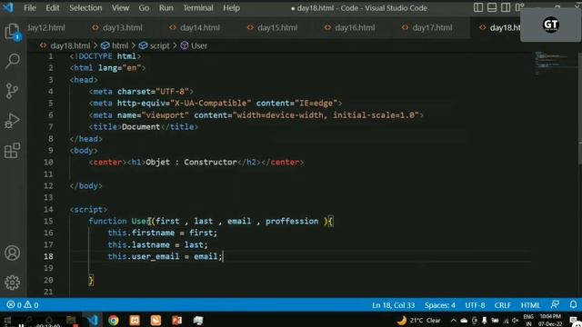Click the weather 21°C Clear widget
582x327 pixels.
tap(418, 321)
